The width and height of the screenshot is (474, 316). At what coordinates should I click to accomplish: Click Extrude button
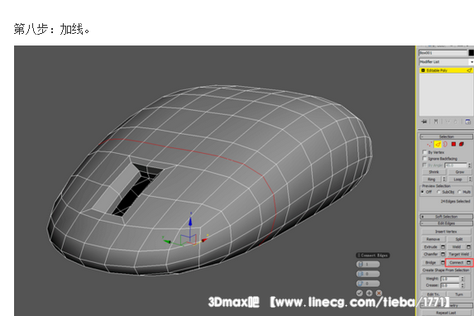tap(432, 247)
